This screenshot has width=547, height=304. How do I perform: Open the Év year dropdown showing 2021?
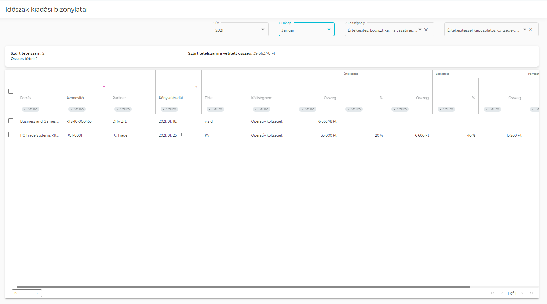(x=240, y=30)
